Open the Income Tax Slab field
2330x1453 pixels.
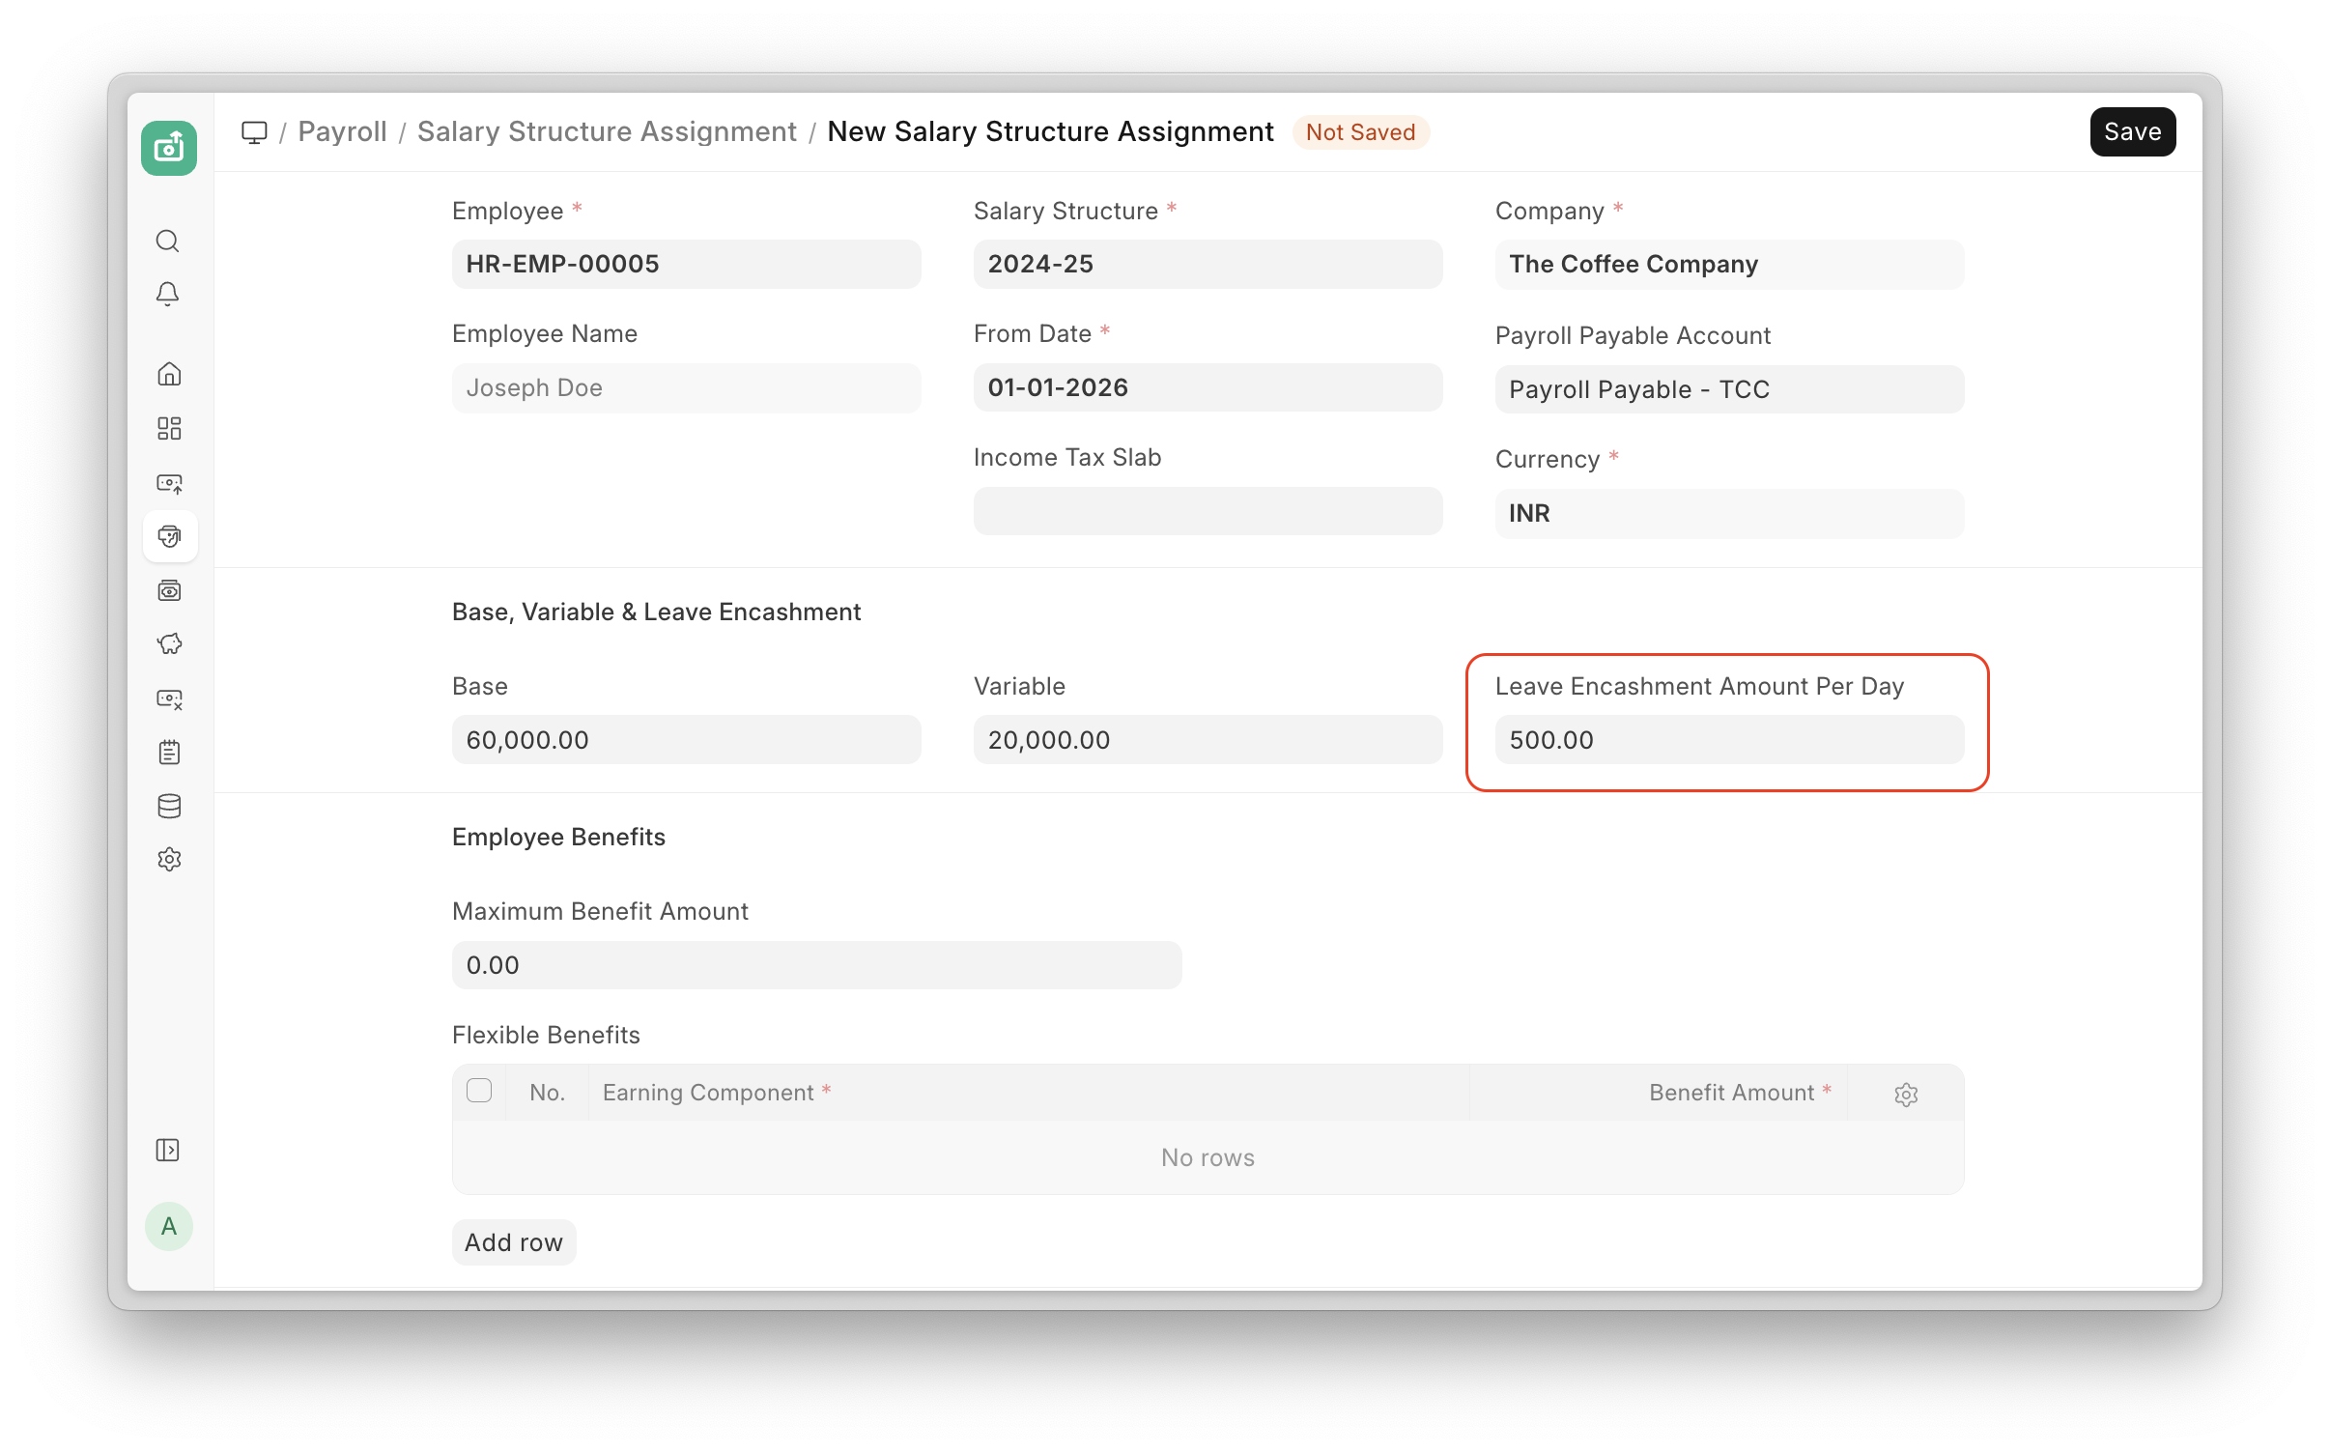coord(1208,511)
